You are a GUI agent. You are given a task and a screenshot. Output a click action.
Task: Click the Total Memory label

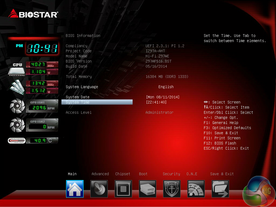point(78,77)
